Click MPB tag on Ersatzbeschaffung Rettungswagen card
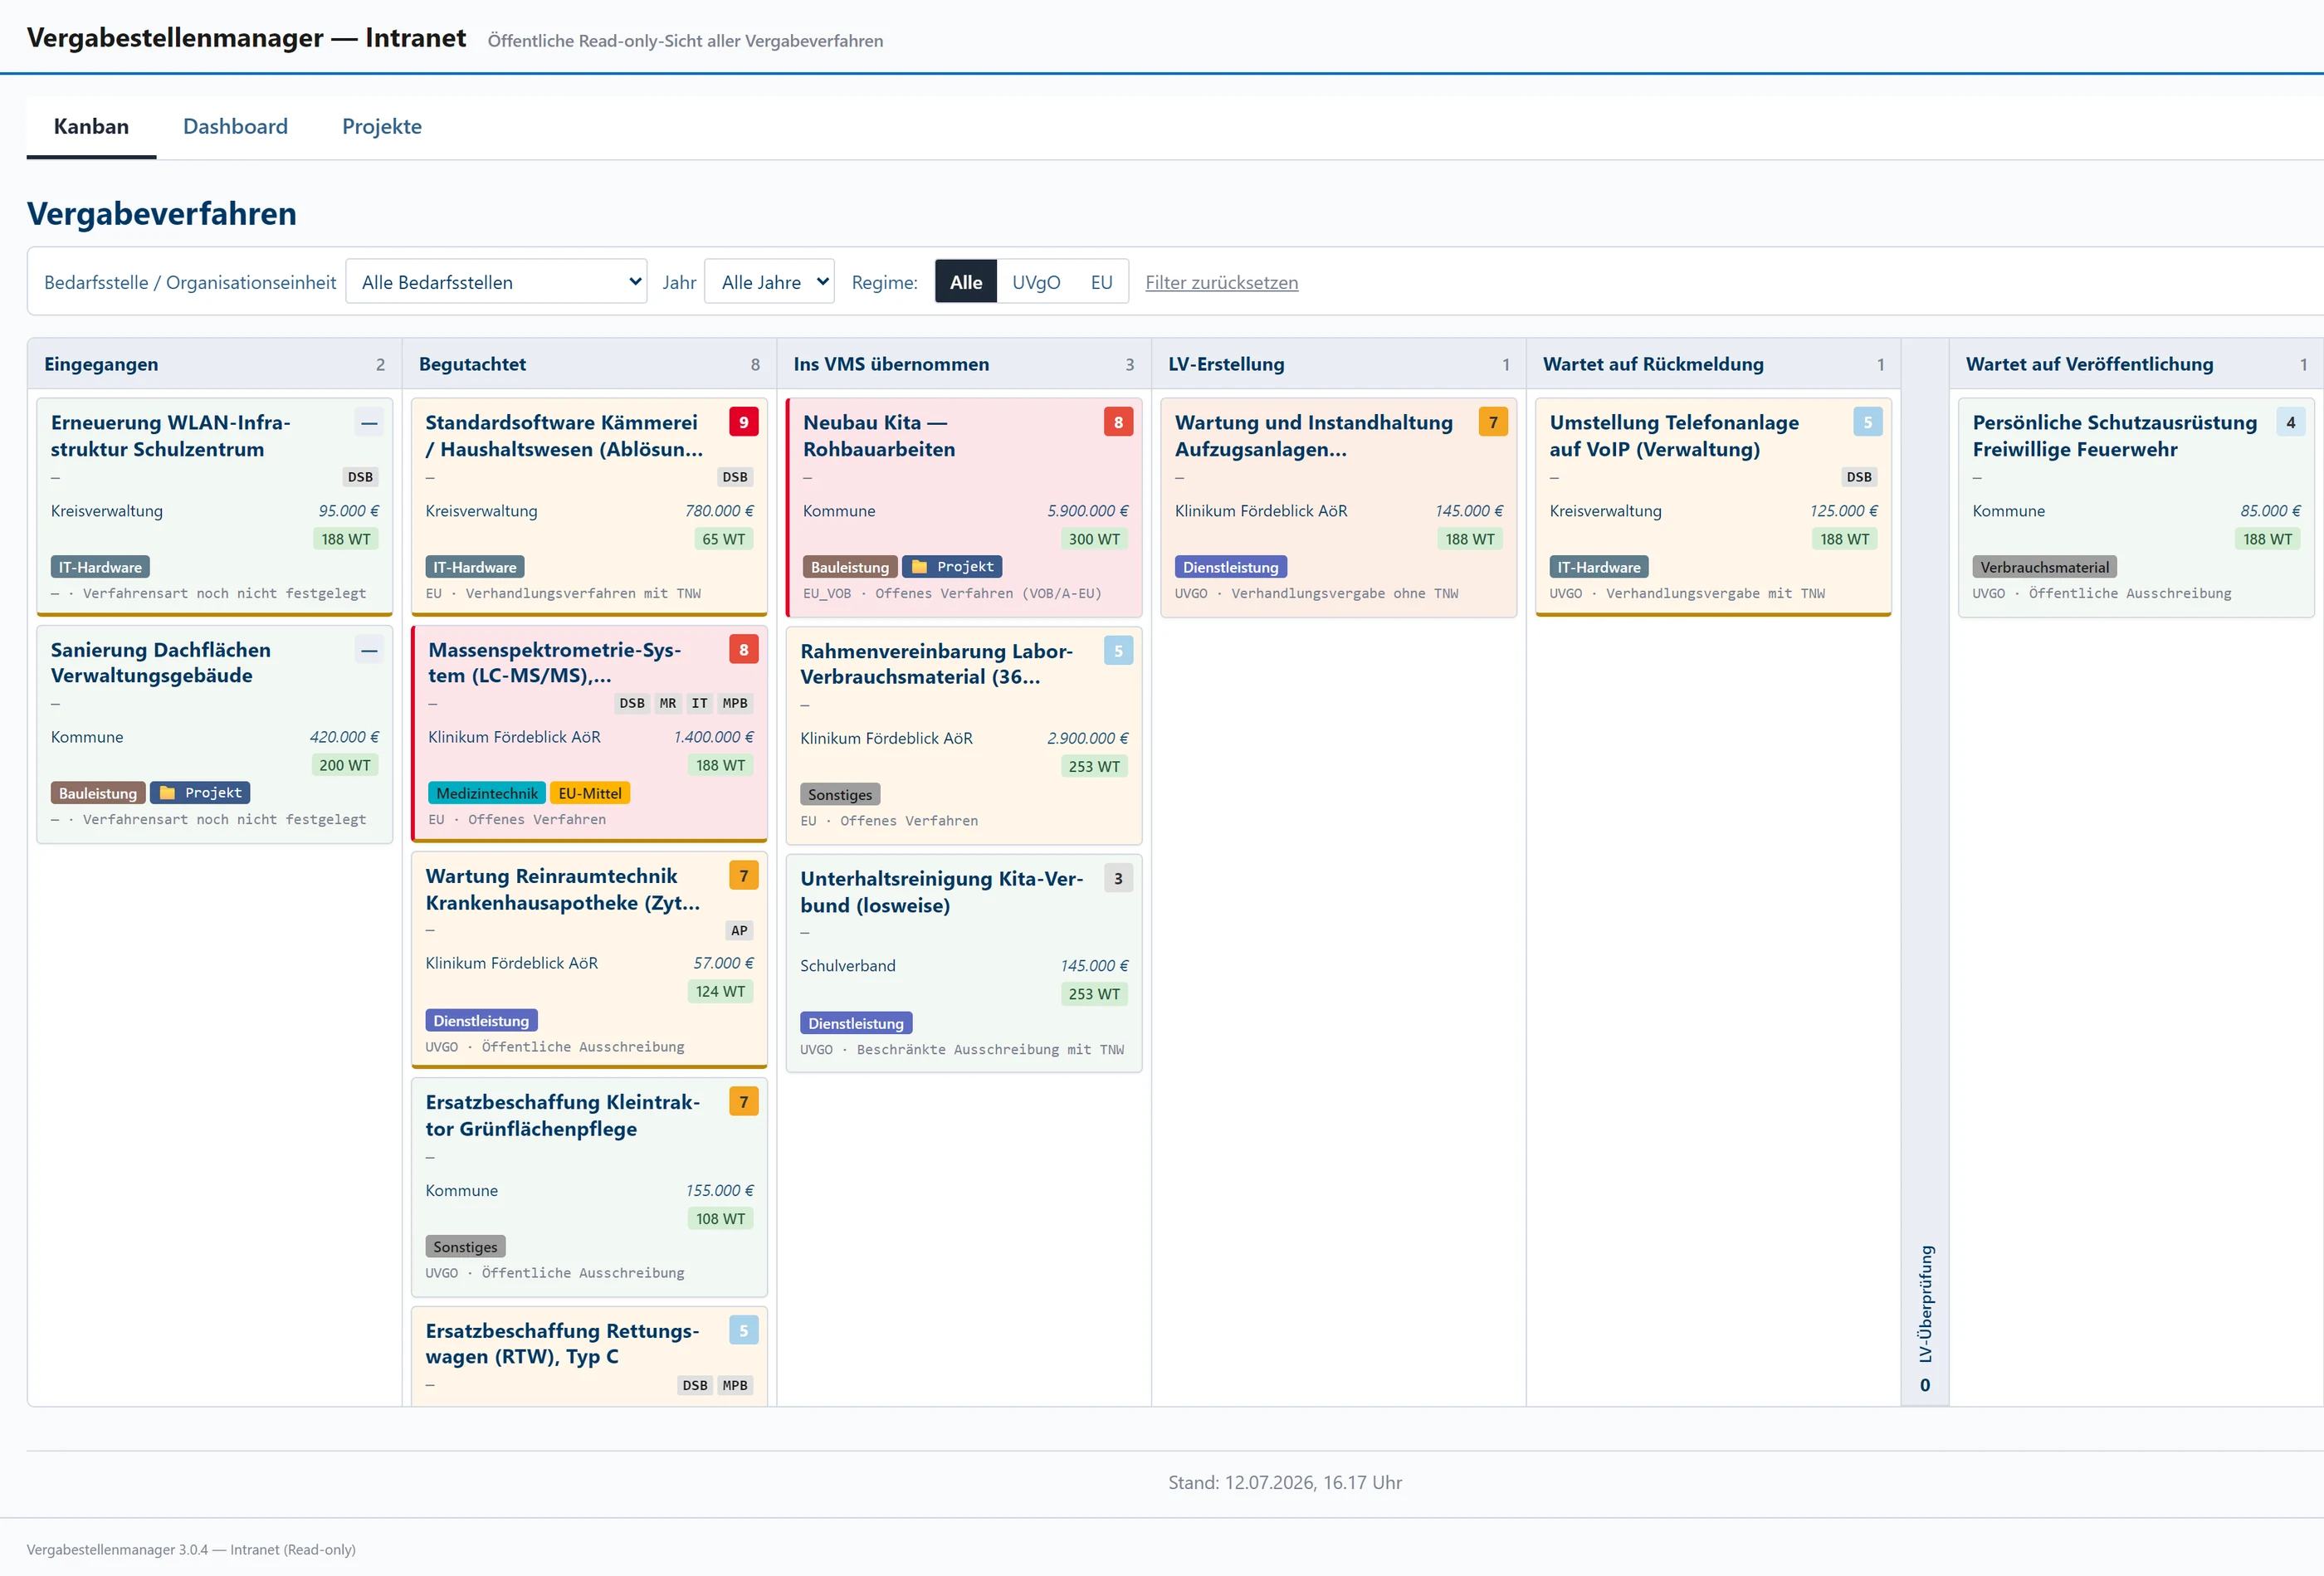Screen dimensions: 2324x1576 pyautogui.click(x=735, y=1385)
